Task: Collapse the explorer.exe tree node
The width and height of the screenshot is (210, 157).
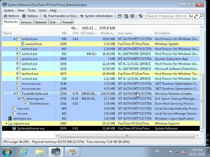Action: click(x=6, y=124)
